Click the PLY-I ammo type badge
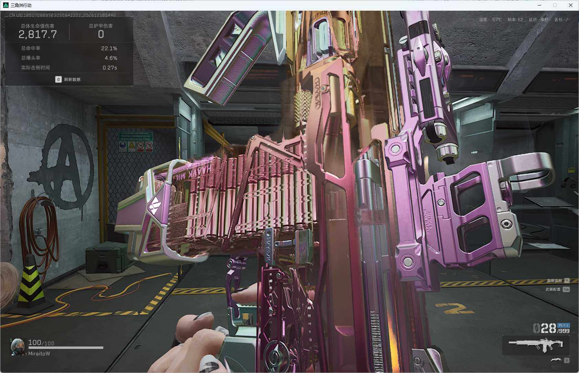This screenshot has width=579, height=373. tap(563, 325)
